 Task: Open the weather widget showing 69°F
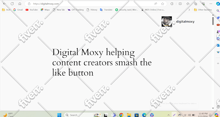coord(8,115)
